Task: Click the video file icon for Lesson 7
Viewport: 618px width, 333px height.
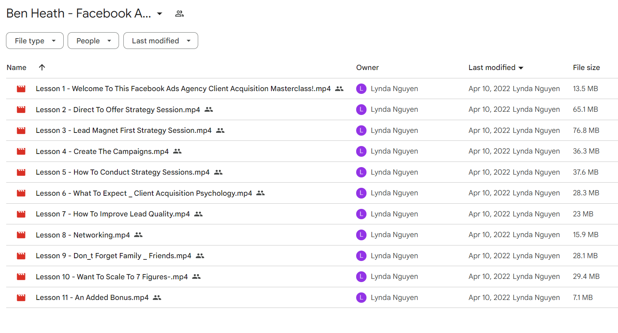Action: point(21,214)
